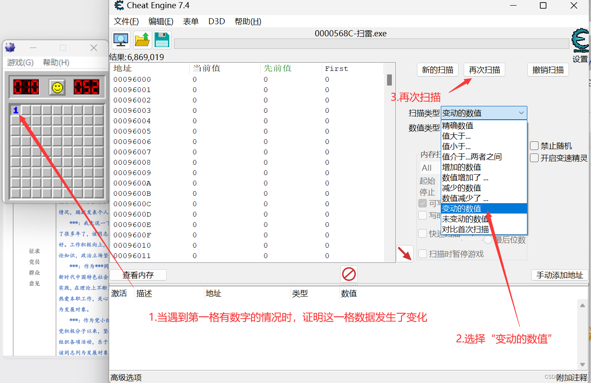Choose 变动的数值 highlighted option

coord(484,209)
